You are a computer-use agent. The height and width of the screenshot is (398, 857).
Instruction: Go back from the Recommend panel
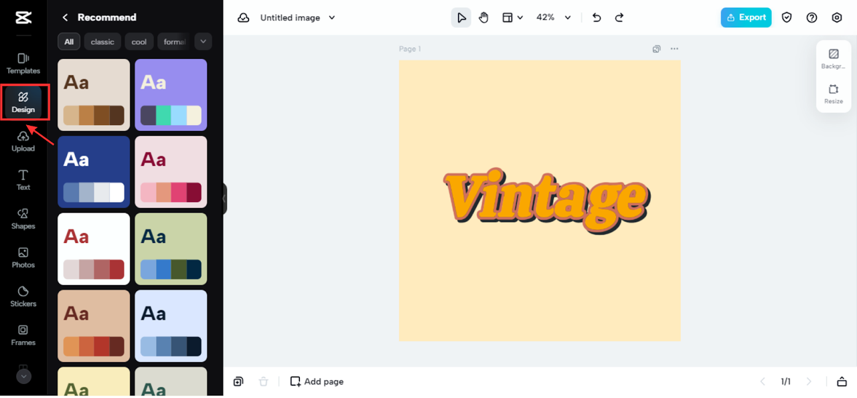click(65, 17)
